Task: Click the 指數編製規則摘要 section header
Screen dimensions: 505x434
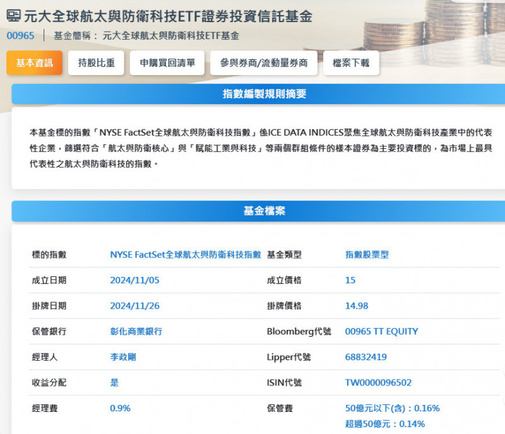Action: point(258,94)
